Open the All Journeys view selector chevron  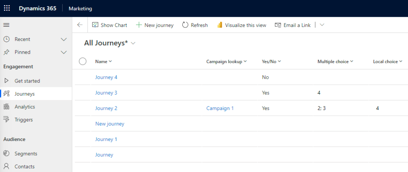[133, 44]
